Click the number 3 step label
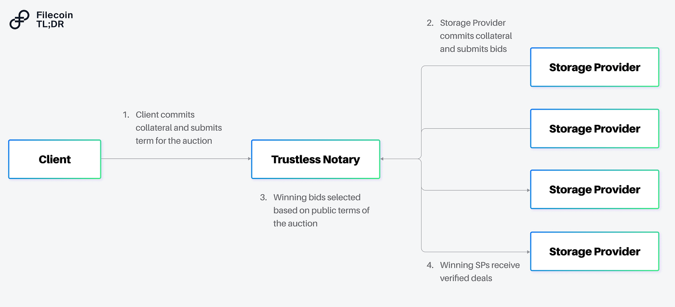 263,197
